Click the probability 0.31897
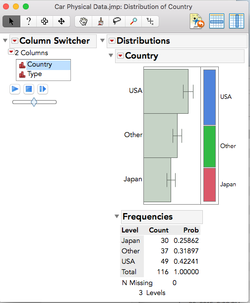The image size is (250, 303). coord(186,251)
